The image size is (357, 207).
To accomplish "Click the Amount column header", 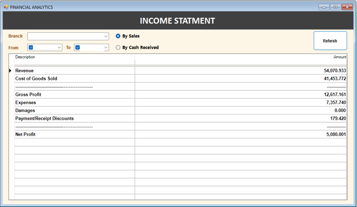I will click(241, 59).
